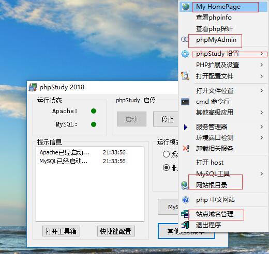
Task: Click the phpStudy 启停 group label
Action: point(136,100)
